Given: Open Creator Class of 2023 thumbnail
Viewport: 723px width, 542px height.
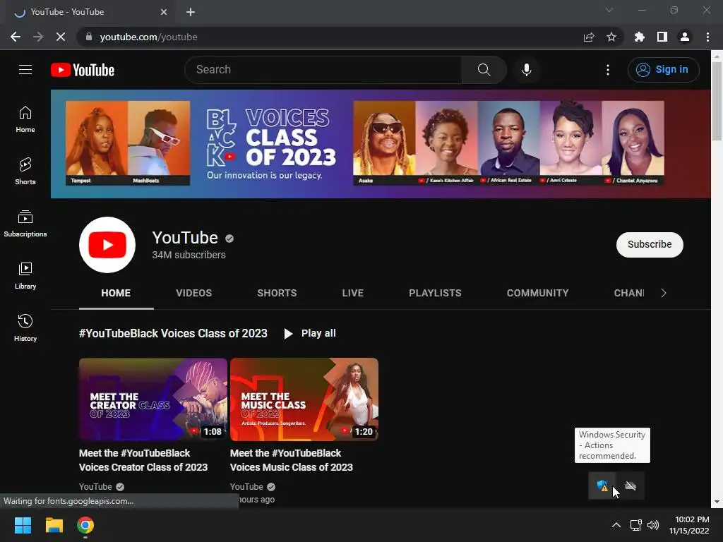Looking at the screenshot, I should [x=153, y=399].
